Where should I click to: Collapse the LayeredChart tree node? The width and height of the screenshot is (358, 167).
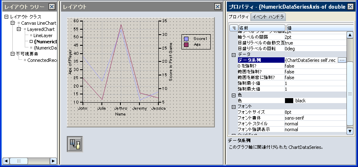19,29
